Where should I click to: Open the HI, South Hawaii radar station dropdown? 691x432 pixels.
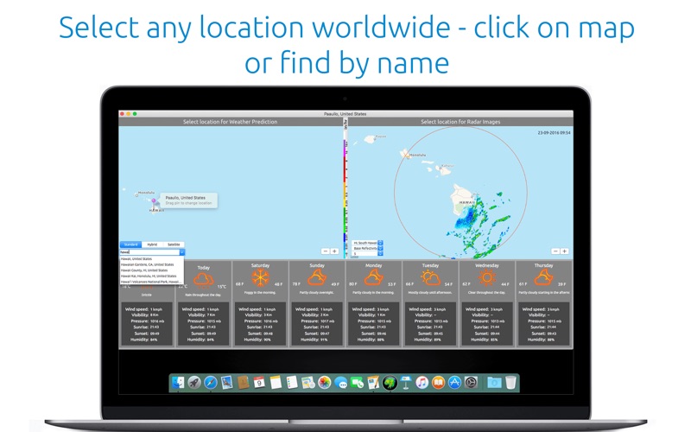368,243
